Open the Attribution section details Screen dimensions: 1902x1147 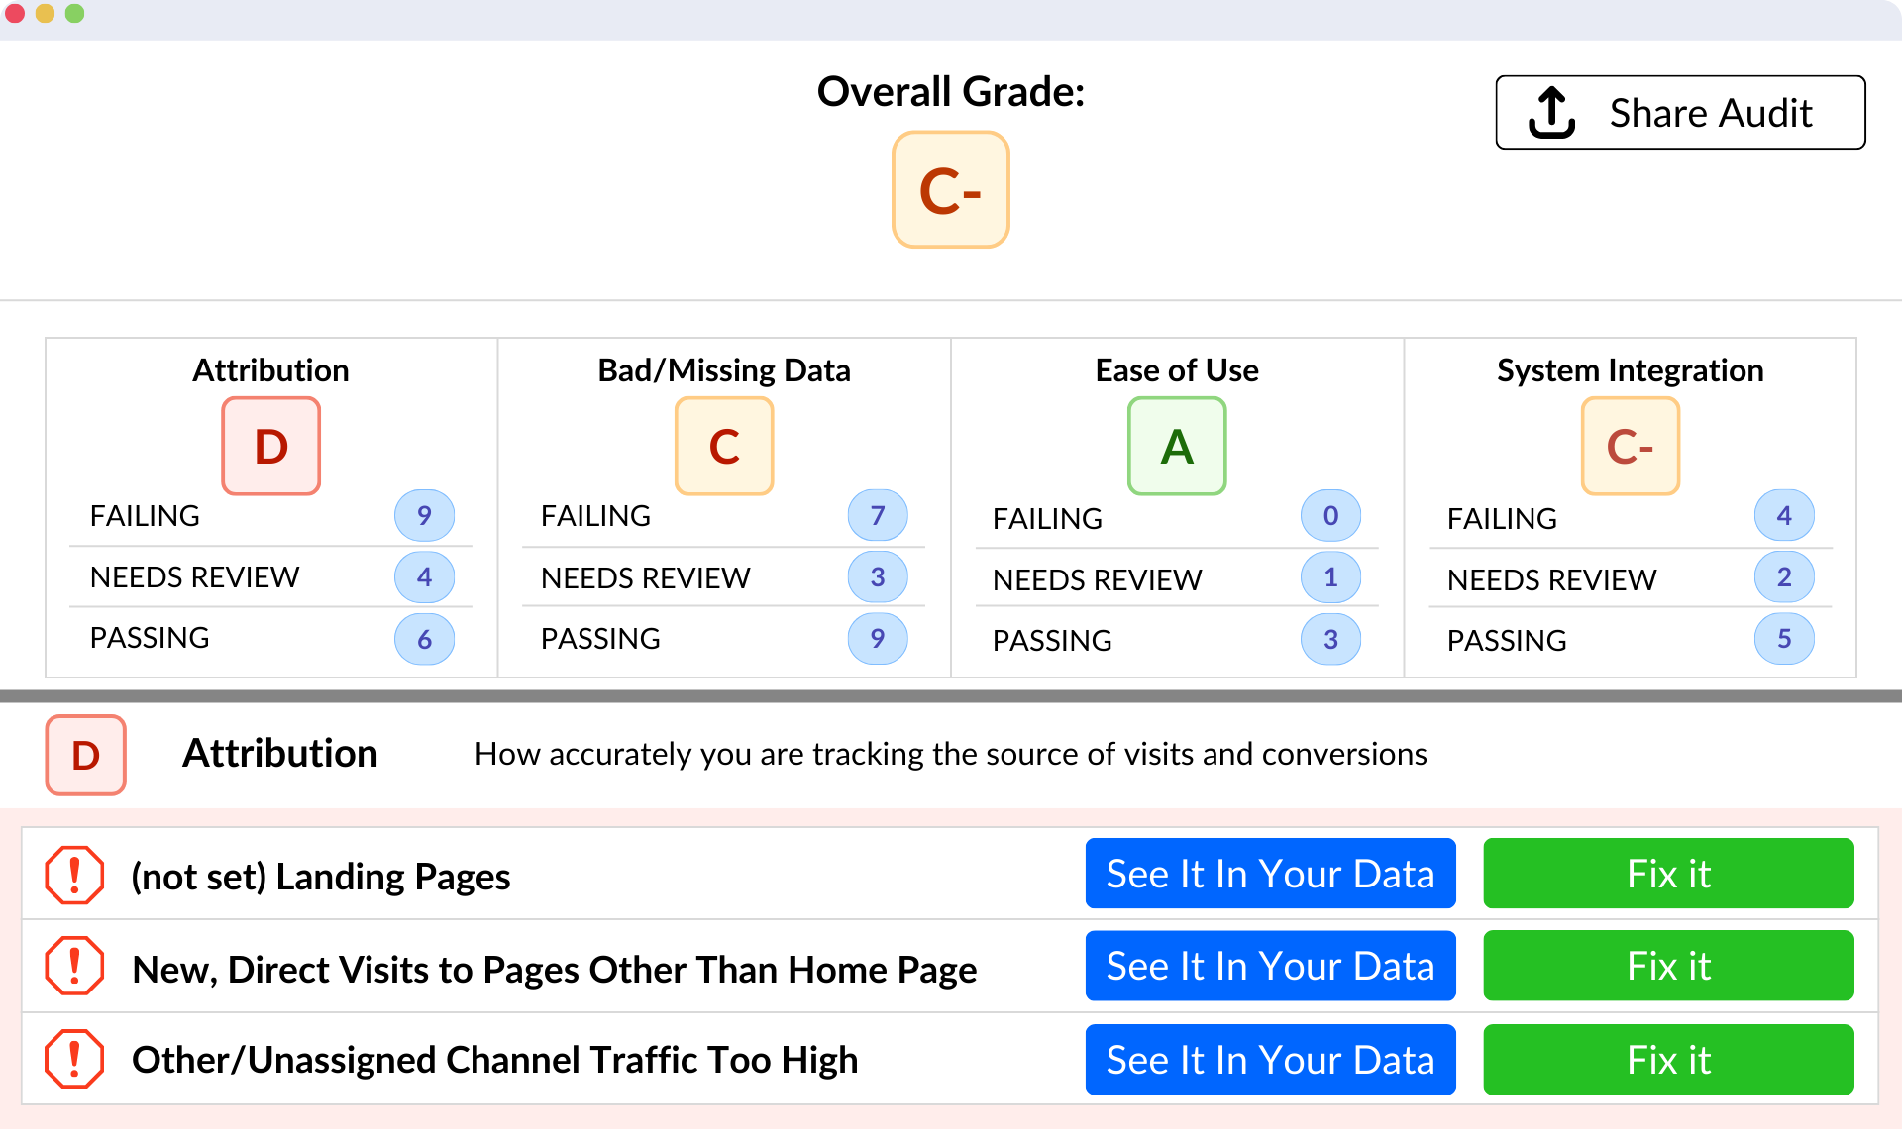coord(279,754)
